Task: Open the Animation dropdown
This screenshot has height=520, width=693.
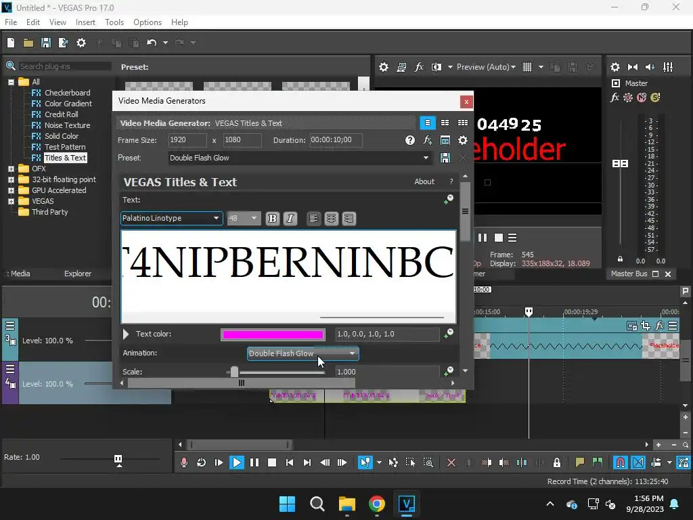Action: tap(303, 353)
